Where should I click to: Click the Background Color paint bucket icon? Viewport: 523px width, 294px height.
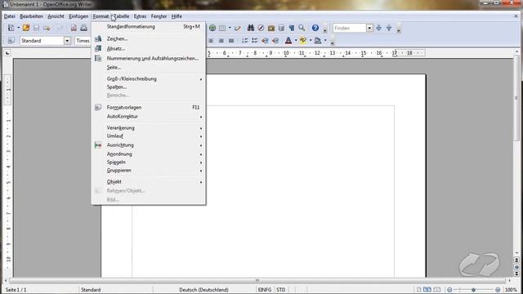tap(318, 41)
